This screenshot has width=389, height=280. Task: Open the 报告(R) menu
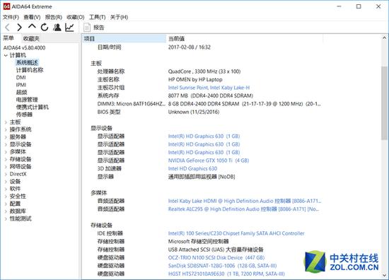click(54, 17)
